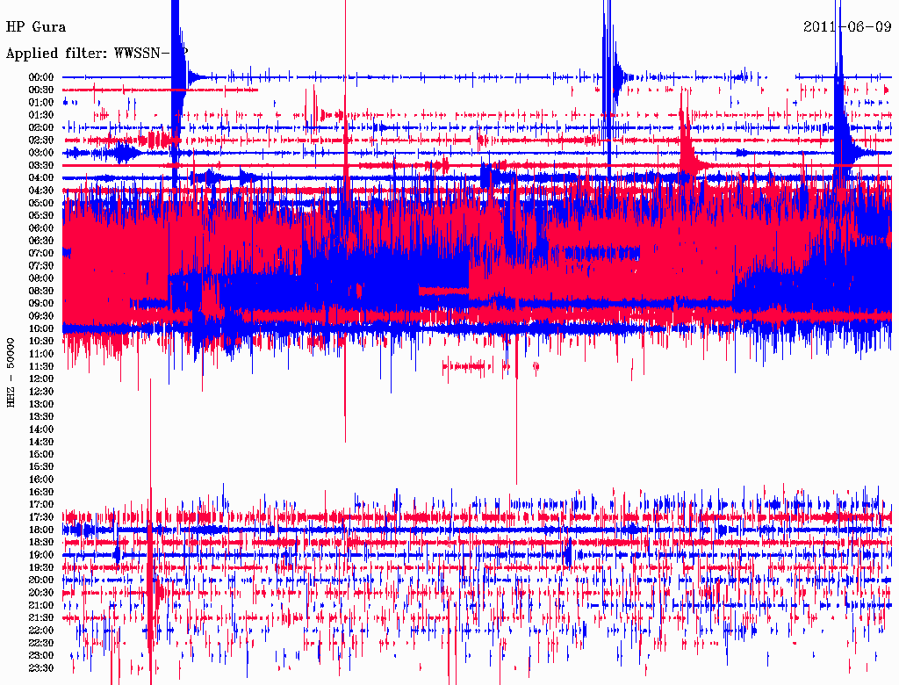Viewport: 899px width, 685px height.
Task: Click the vertical 'HHZ - 50000' axis label
Action: pyautogui.click(x=11, y=372)
